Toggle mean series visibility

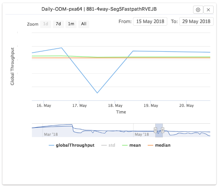coord(131,145)
